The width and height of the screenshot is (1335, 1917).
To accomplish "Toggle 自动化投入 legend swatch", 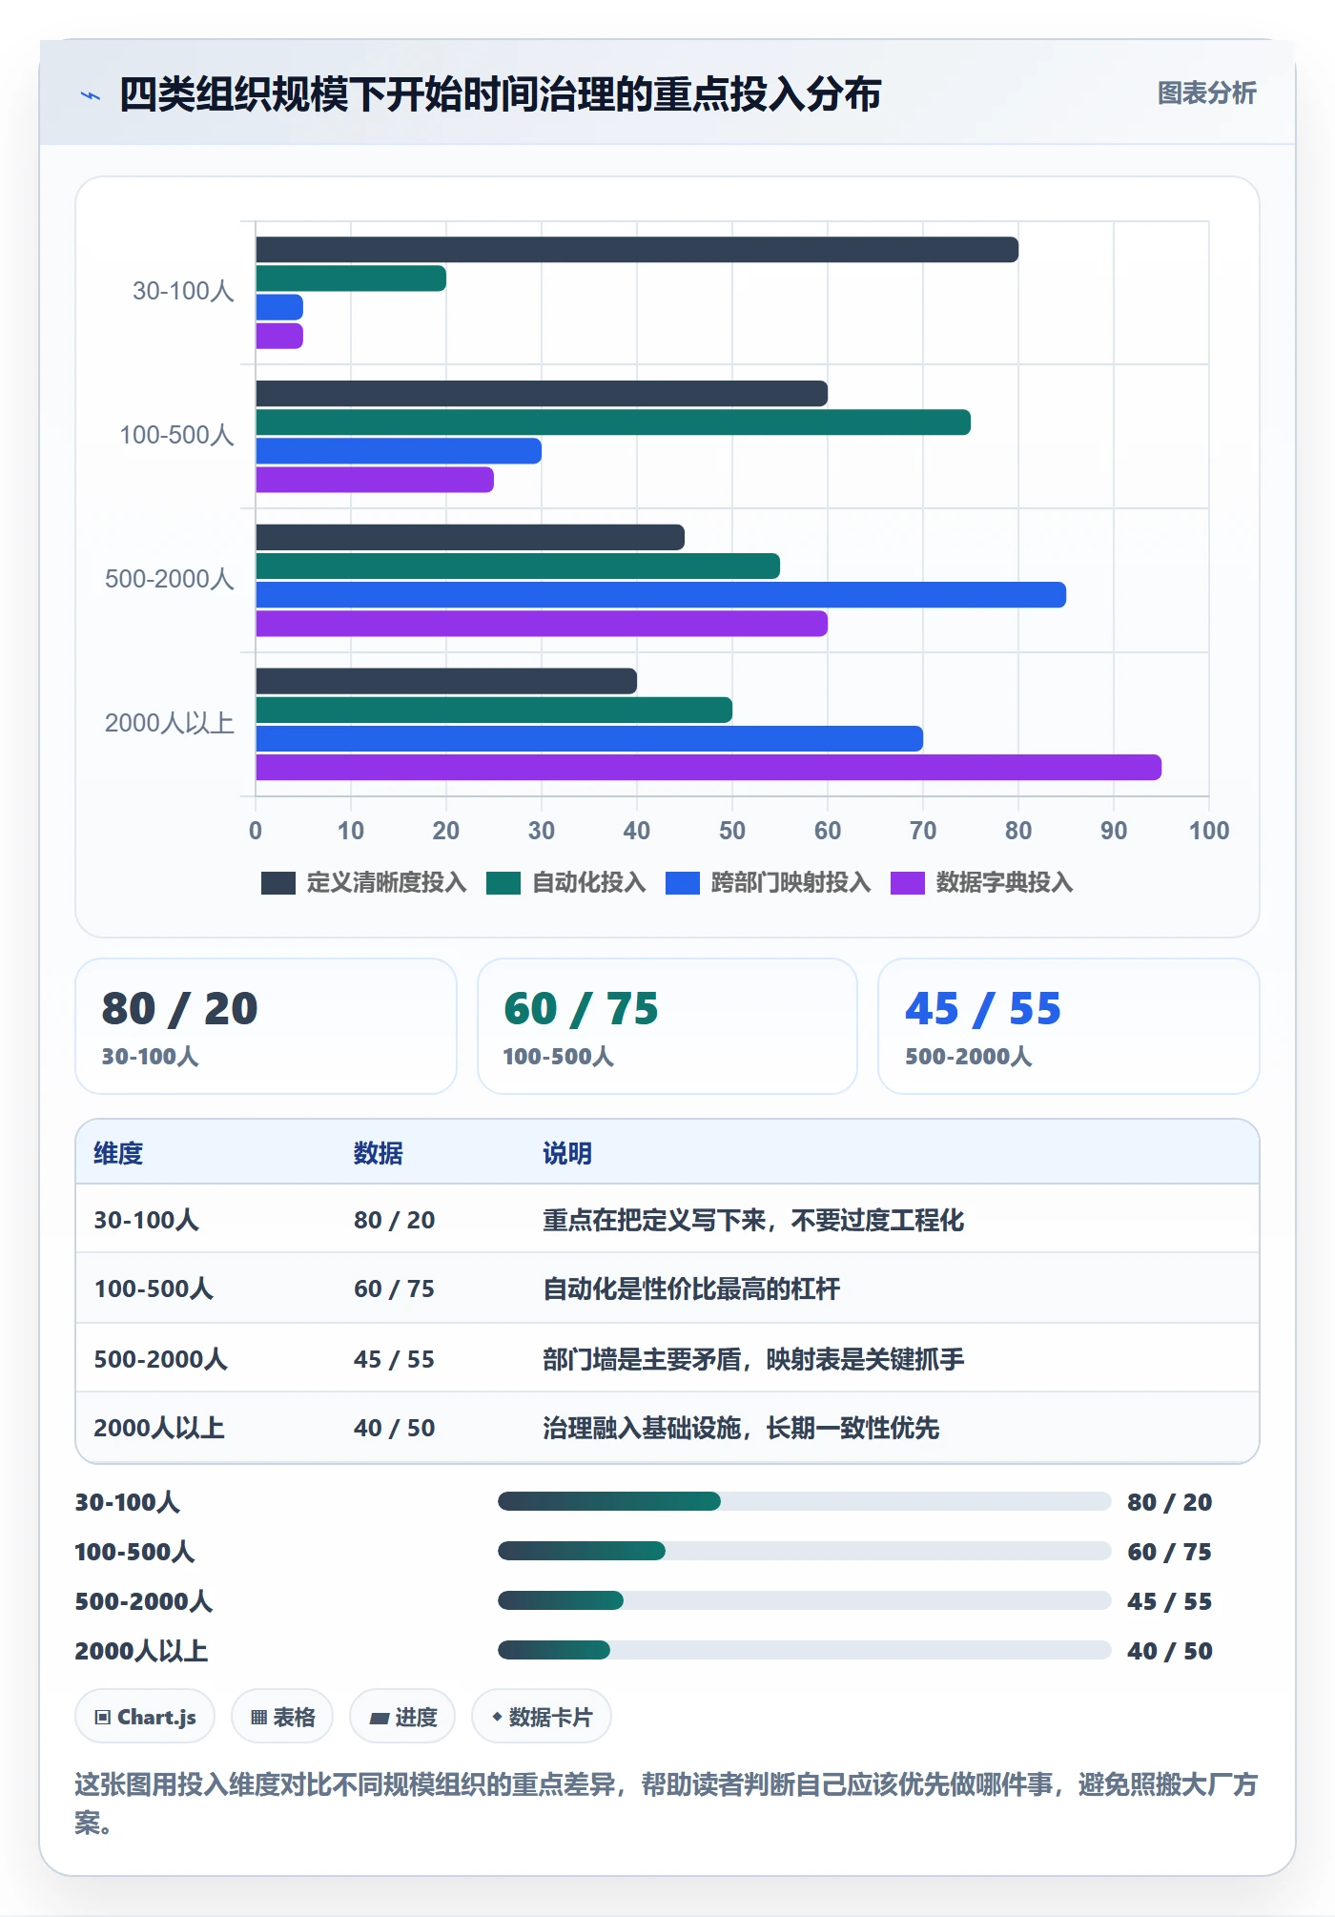I will [x=503, y=883].
